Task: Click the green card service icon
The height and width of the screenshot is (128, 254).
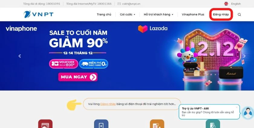Action: pos(213,124)
